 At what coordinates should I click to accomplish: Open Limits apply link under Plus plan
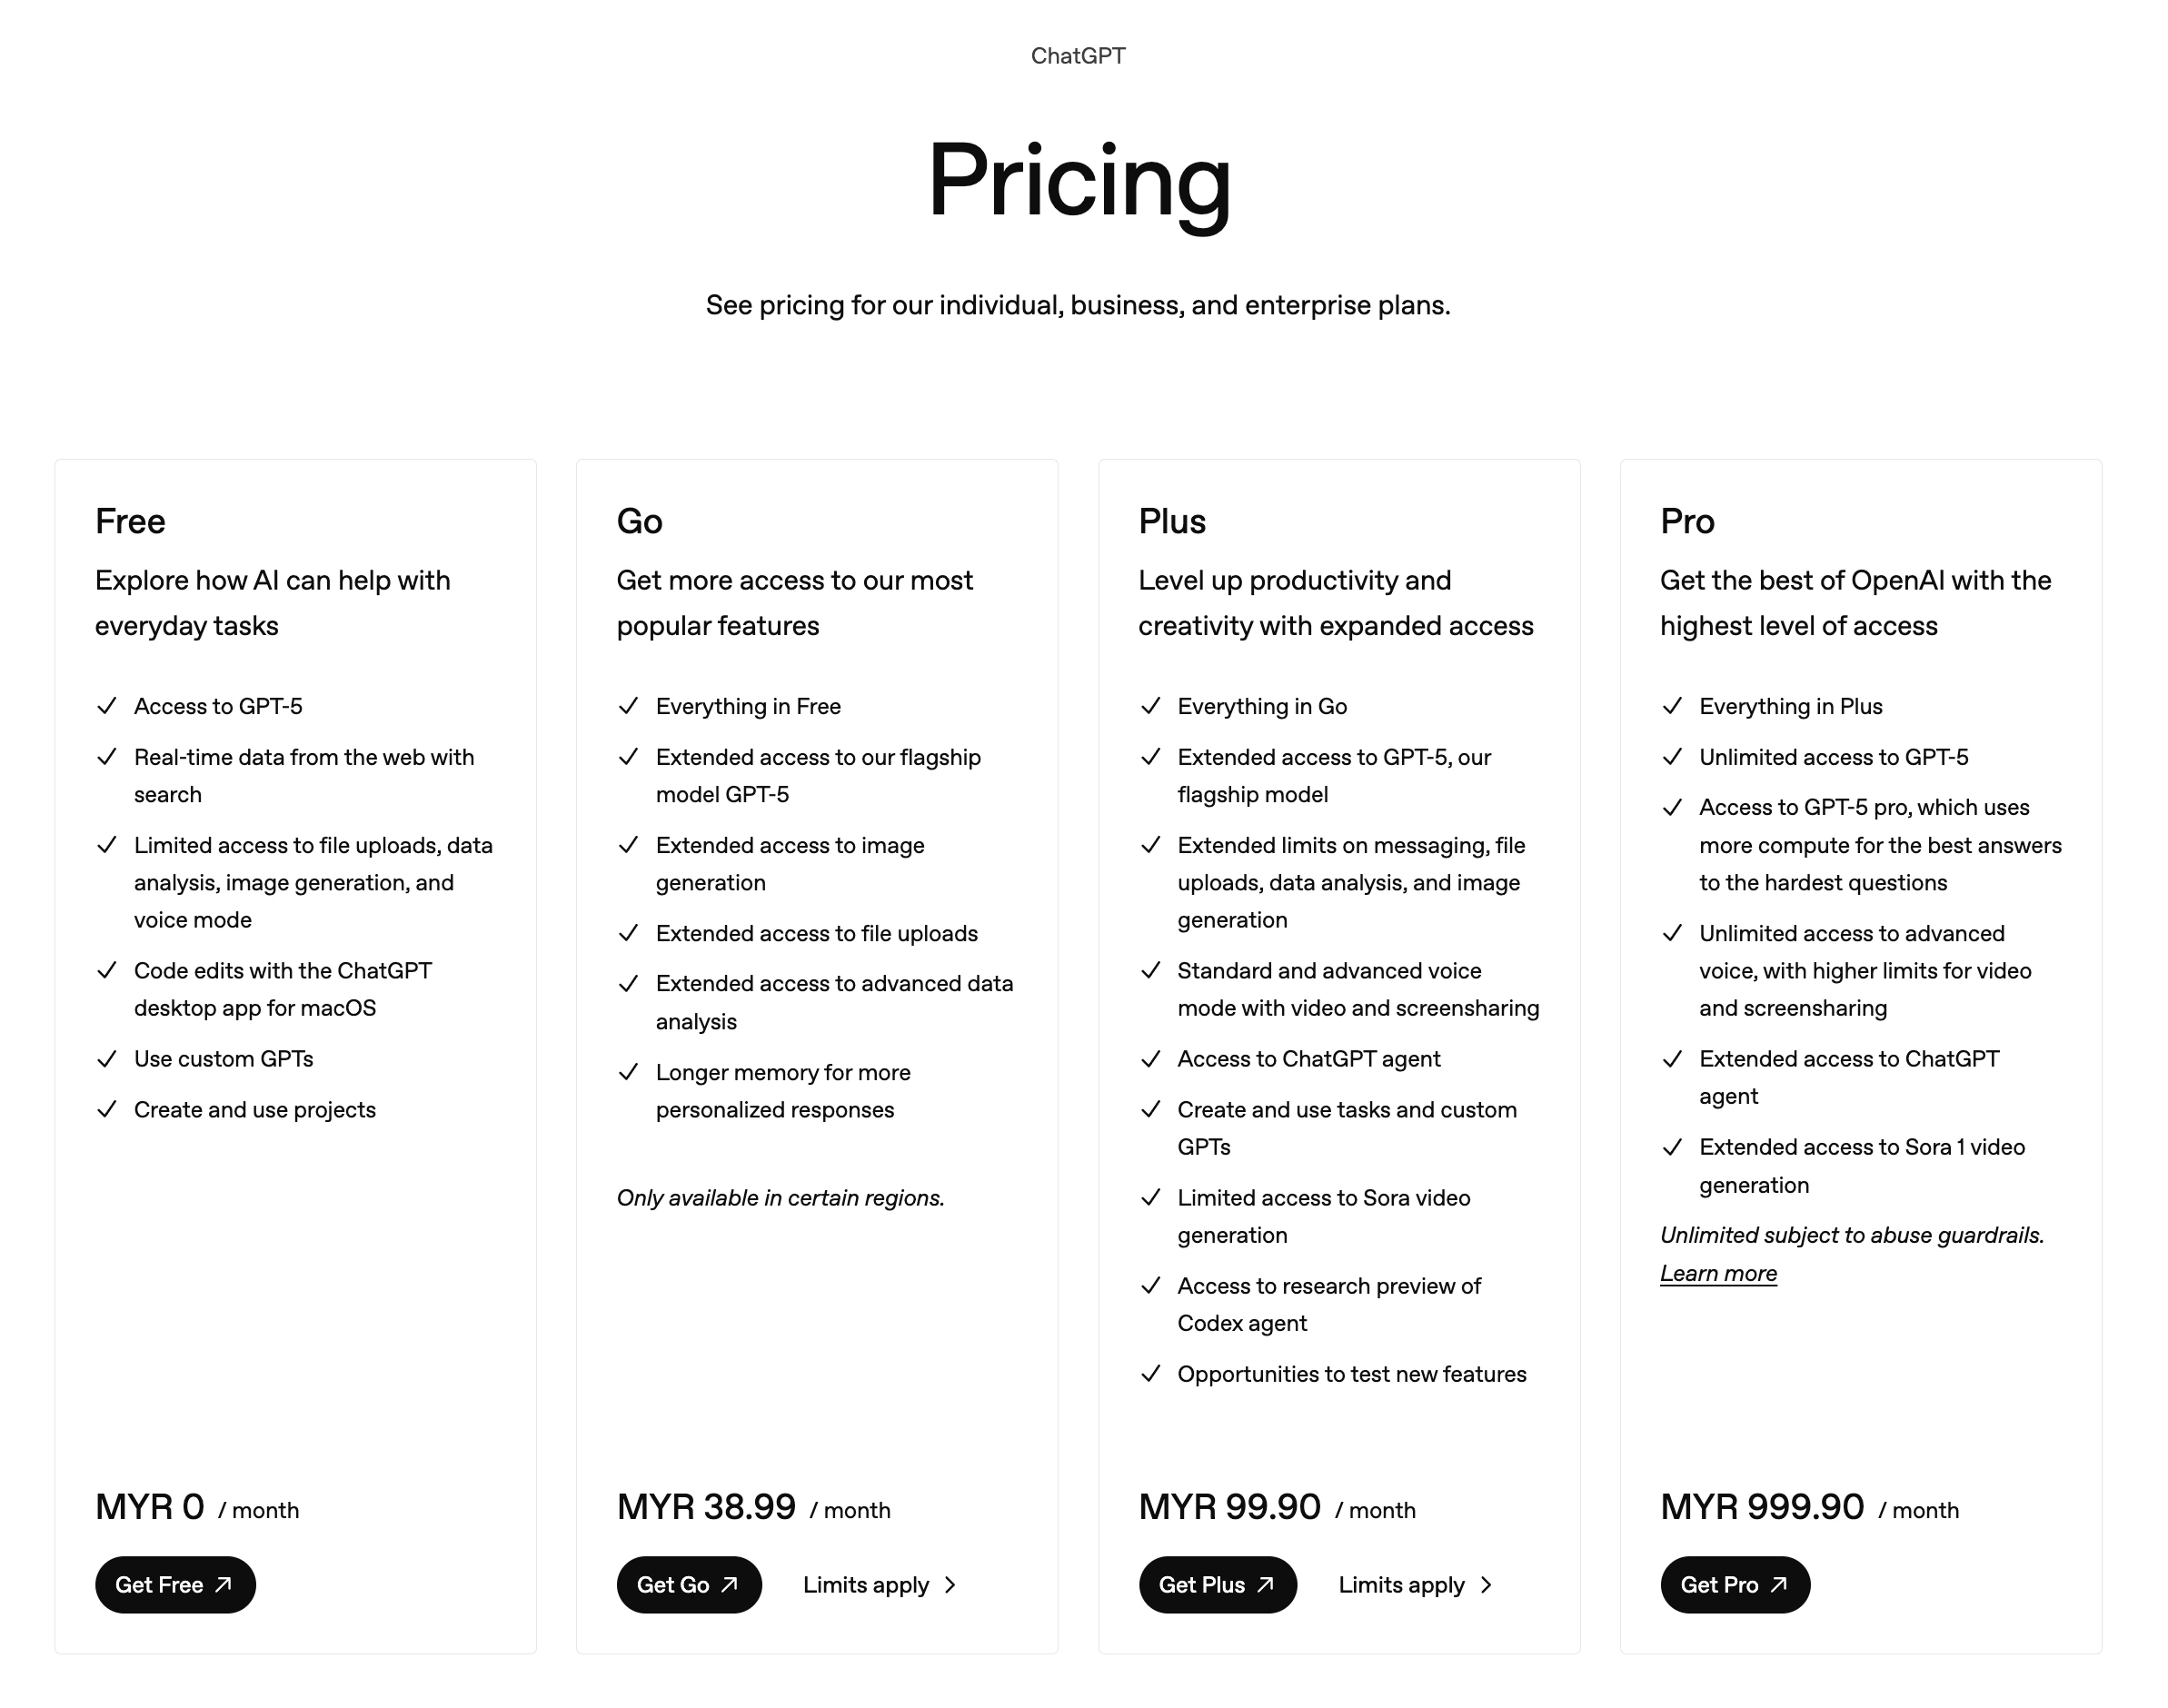tap(1401, 1585)
